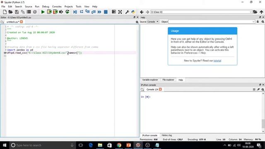Open the Consoles menu
The width and height of the screenshot is (265, 149).
click(x=57, y=7)
